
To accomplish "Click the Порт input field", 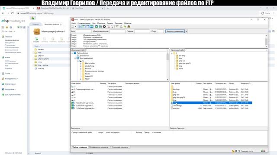I will point(160,31).
